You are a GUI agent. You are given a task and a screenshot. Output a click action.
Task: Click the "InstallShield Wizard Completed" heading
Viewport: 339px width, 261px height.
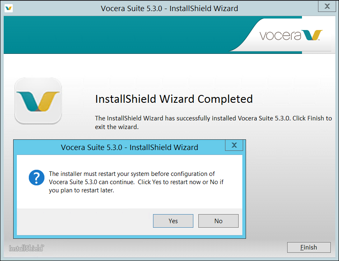pos(174,99)
